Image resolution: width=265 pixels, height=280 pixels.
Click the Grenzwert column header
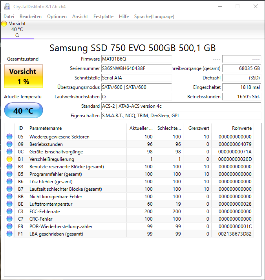[x=197, y=128]
